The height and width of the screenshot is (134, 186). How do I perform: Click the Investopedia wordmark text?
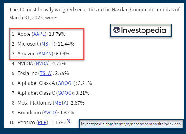[143, 30]
